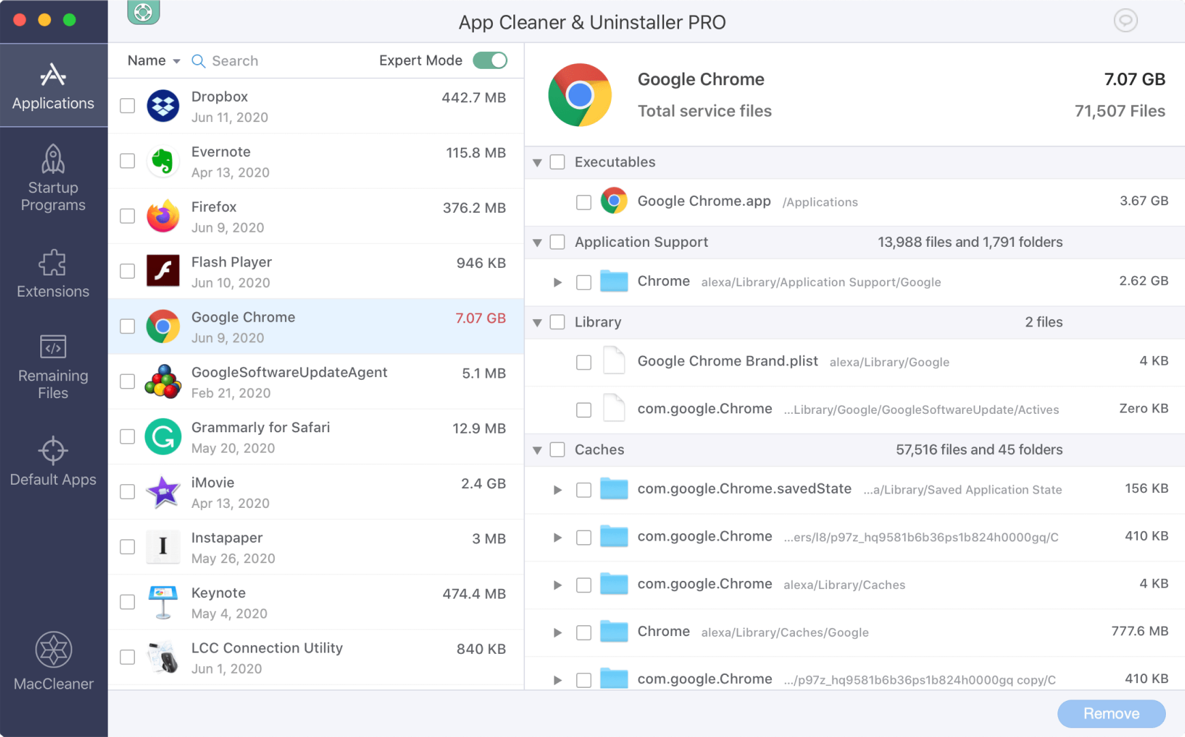This screenshot has width=1185, height=737.
Task: Open the Name sort dropdown
Action: [x=154, y=61]
